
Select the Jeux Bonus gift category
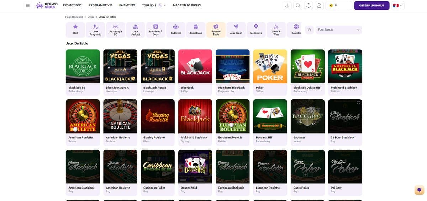click(196, 30)
